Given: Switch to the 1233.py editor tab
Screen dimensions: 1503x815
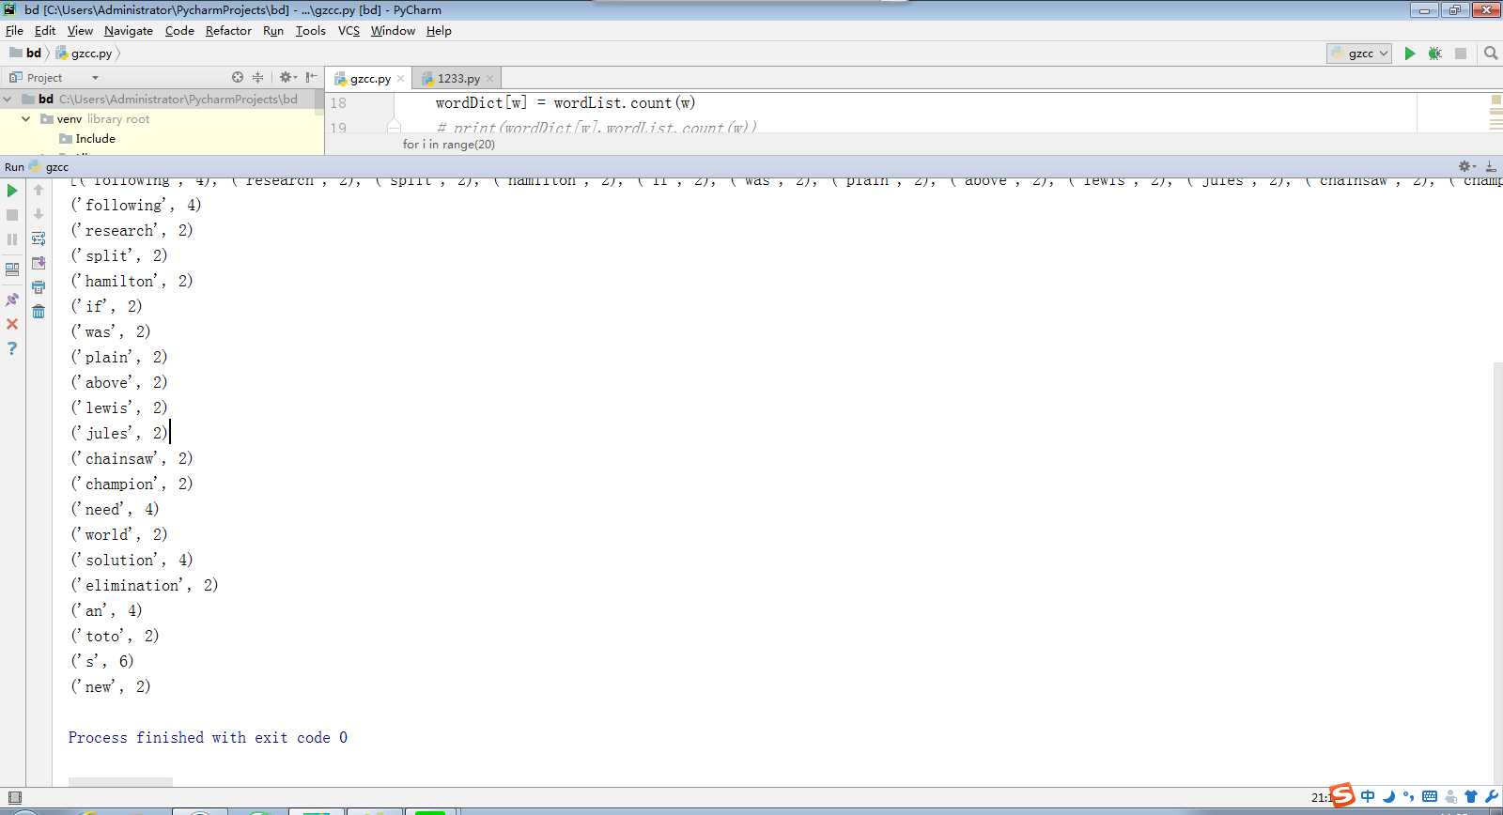Looking at the screenshot, I should [458, 79].
